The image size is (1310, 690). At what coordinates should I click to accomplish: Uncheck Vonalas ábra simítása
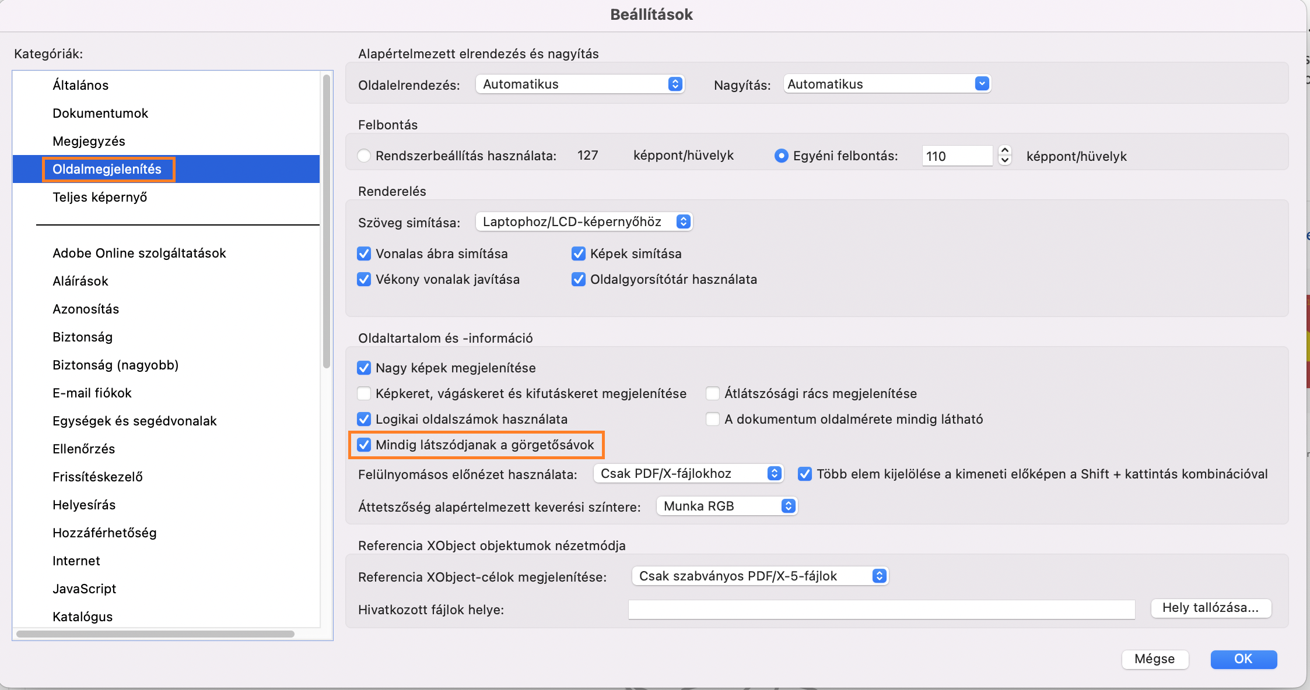[x=364, y=254]
